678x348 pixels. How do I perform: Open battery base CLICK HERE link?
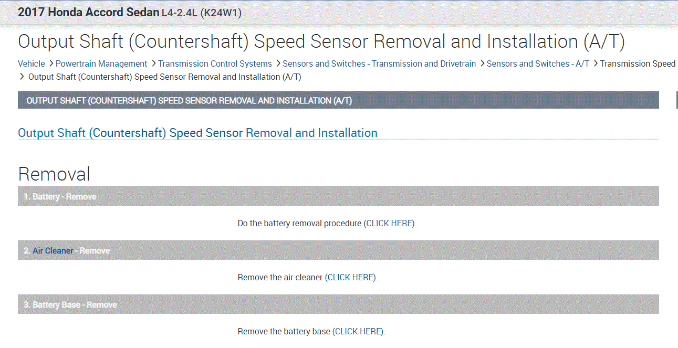click(x=358, y=331)
